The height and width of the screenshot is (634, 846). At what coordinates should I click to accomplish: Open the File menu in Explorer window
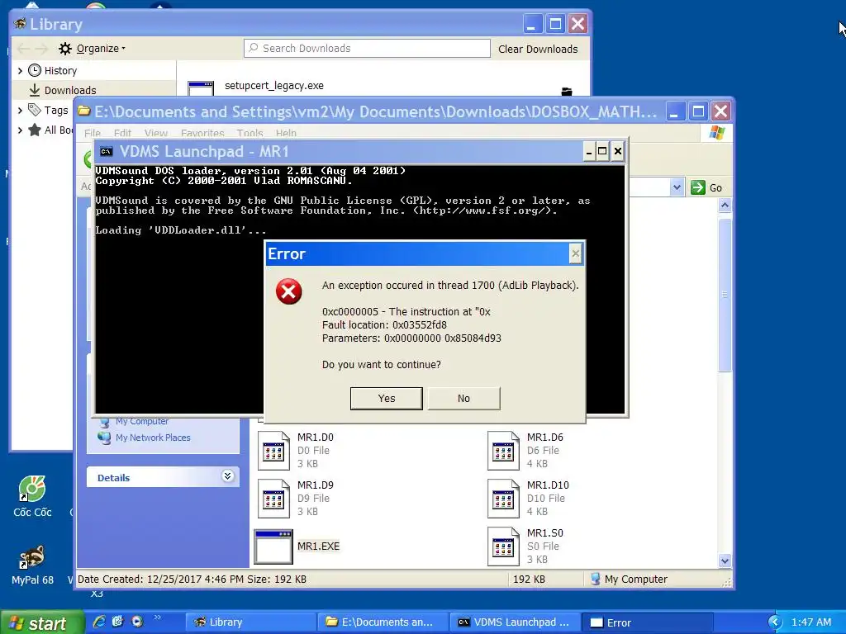coord(93,133)
